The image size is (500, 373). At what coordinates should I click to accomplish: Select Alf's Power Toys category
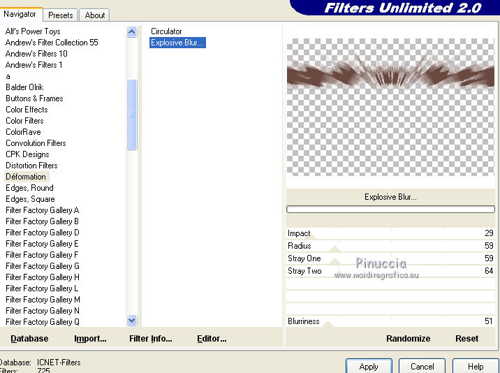pos(33,31)
